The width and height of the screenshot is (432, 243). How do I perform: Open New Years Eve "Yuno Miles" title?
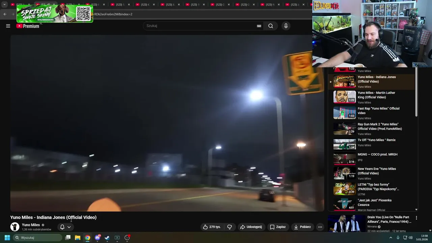(x=377, y=171)
